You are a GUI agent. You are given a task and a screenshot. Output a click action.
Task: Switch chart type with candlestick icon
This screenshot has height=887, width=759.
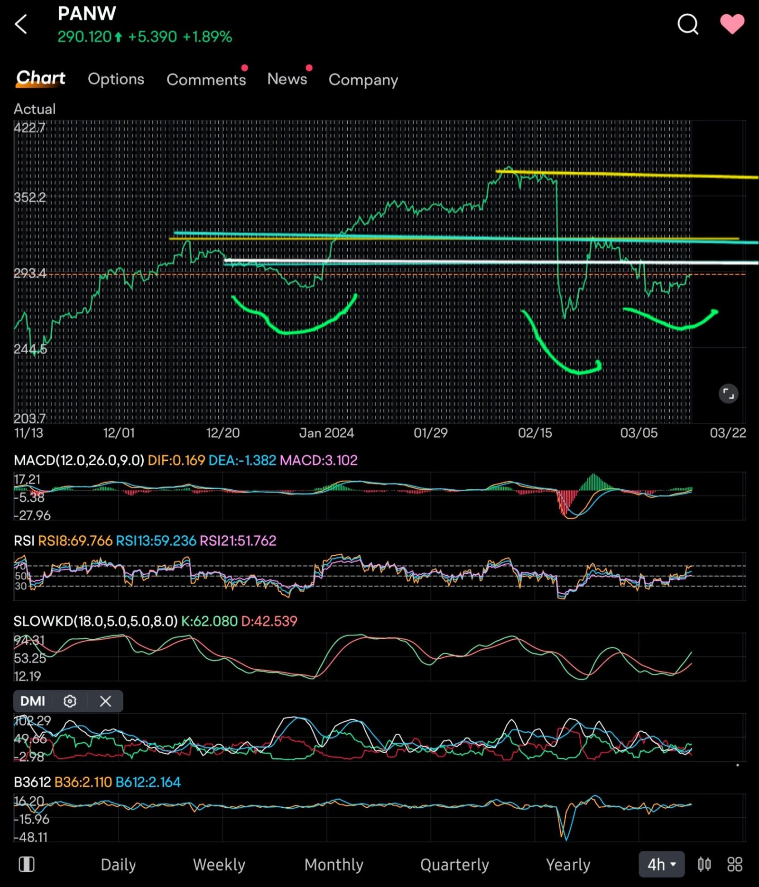(704, 864)
